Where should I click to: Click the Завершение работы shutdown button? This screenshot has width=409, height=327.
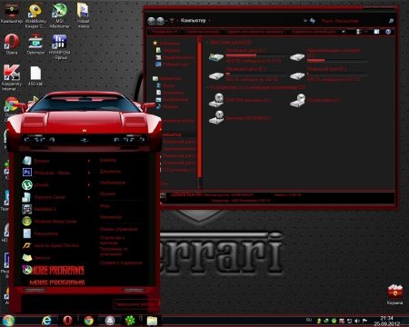point(135,304)
